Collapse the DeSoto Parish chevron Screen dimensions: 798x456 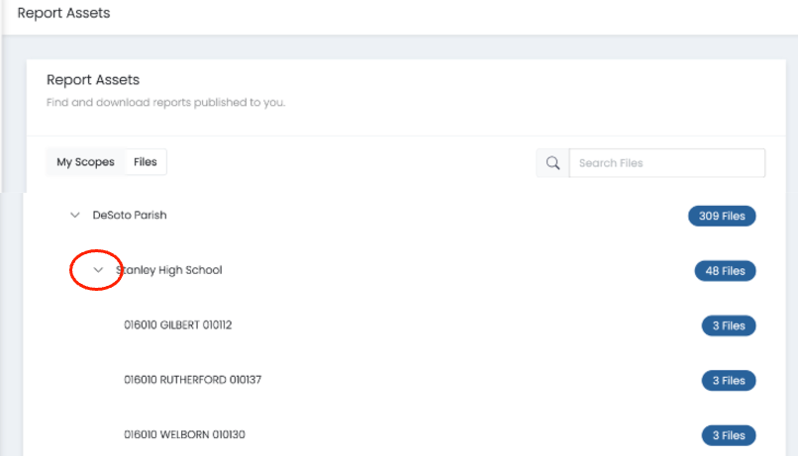pyautogui.click(x=74, y=215)
